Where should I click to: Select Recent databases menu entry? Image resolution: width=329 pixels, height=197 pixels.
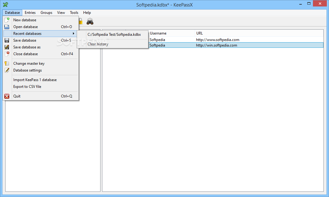coord(40,34)
